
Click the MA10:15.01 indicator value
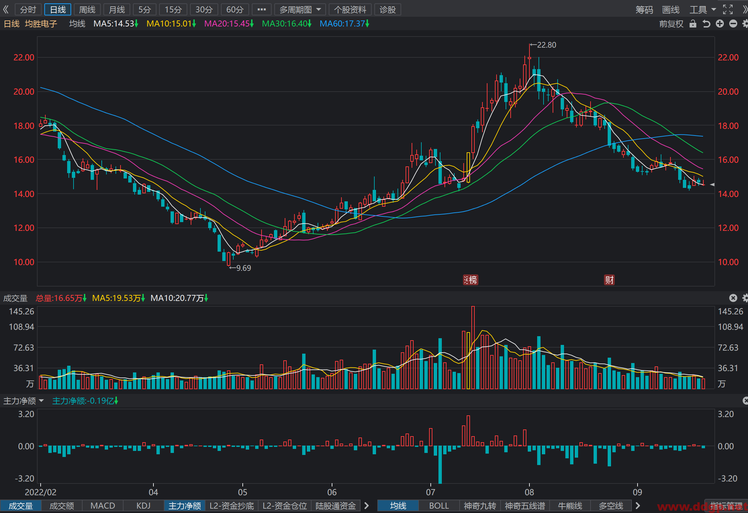click(171, 24)
